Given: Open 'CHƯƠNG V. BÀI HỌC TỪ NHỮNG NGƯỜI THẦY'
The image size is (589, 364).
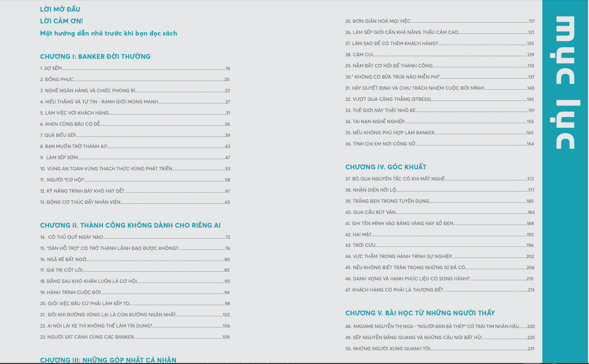Looking at the screenshot, I should pyautogui.click(x=420, y=313).
